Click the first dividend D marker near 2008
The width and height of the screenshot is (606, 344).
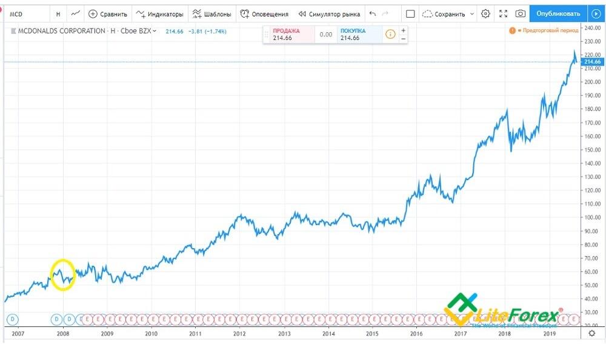pyautogui.click(x=56, y=319)
